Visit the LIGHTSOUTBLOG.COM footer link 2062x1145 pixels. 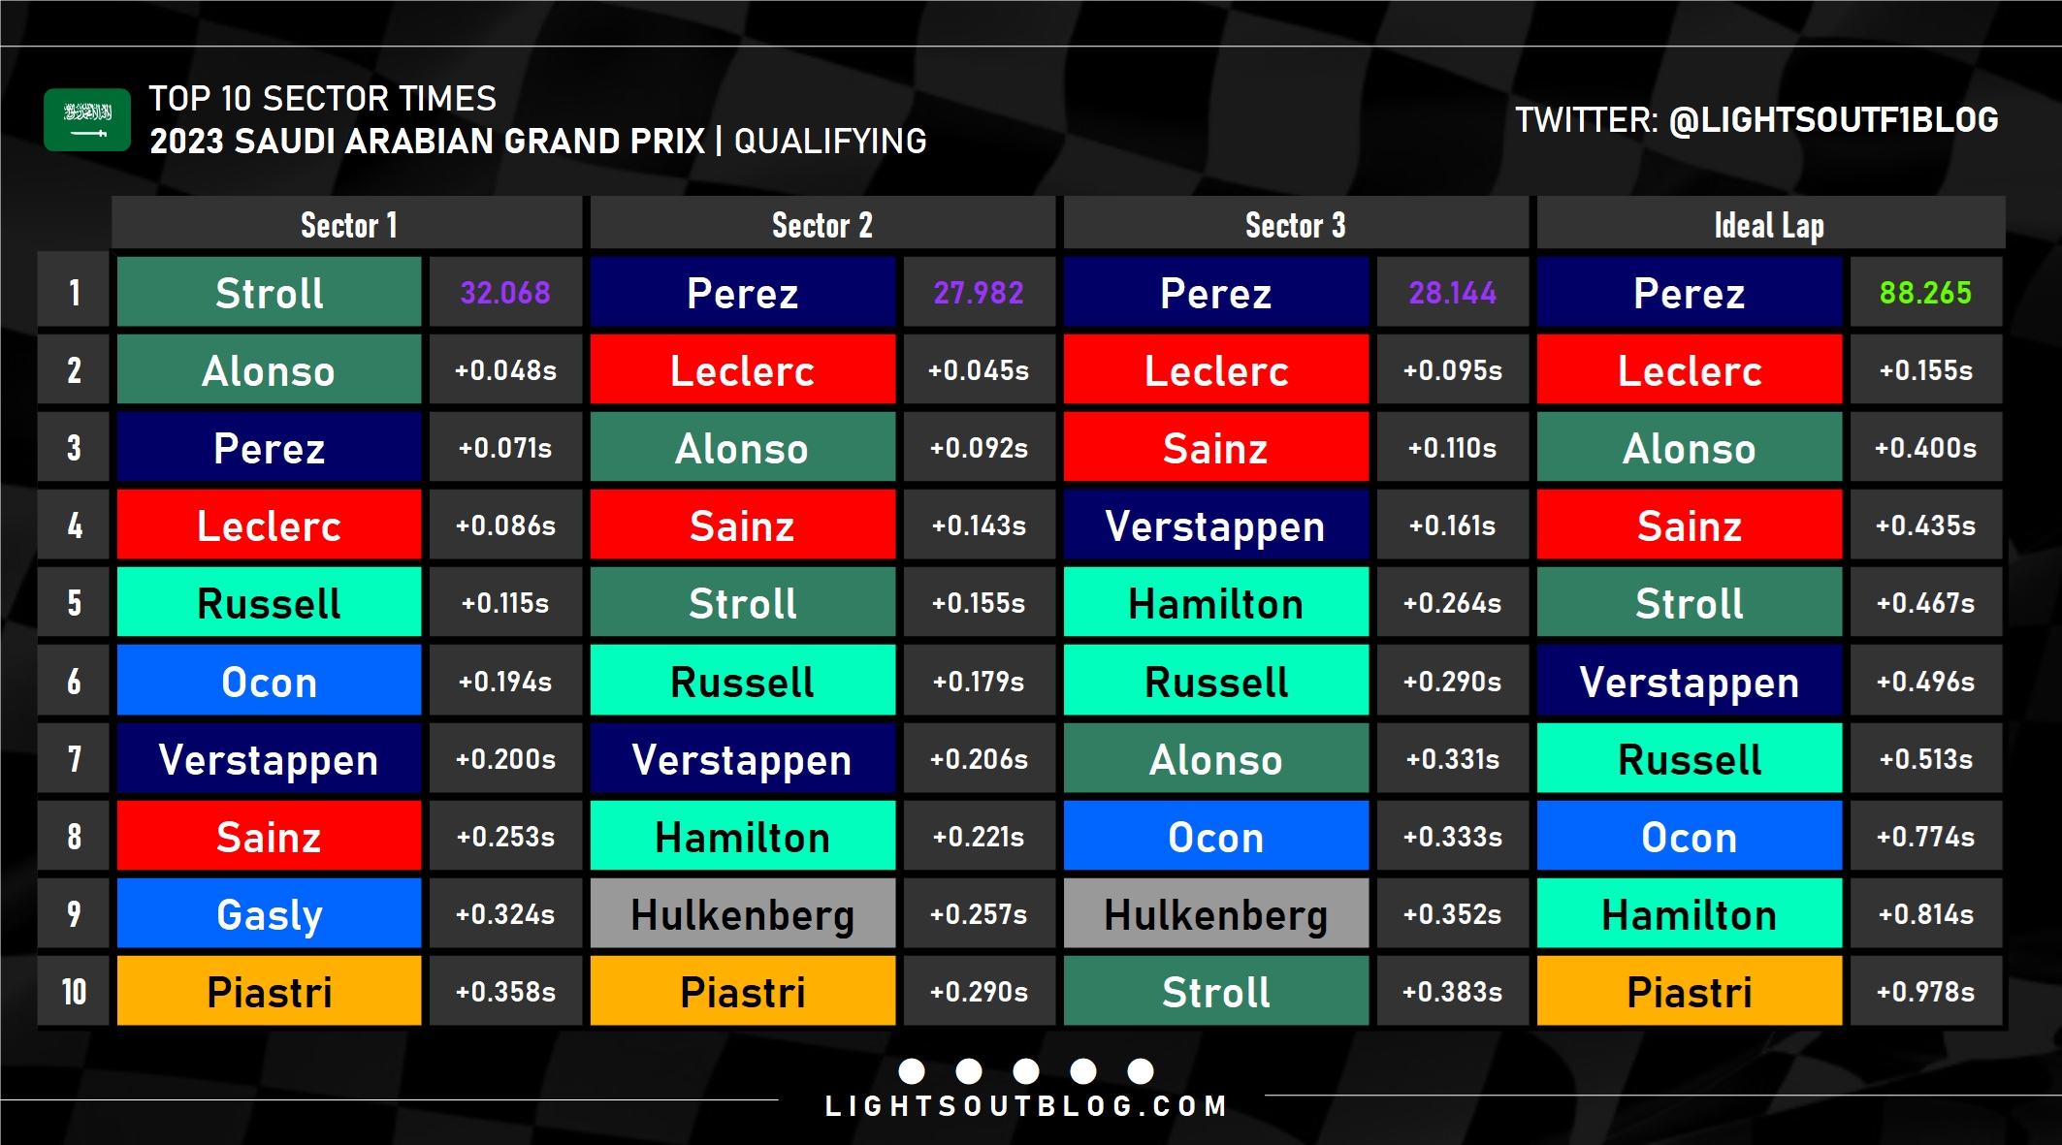(1026, 1106)
